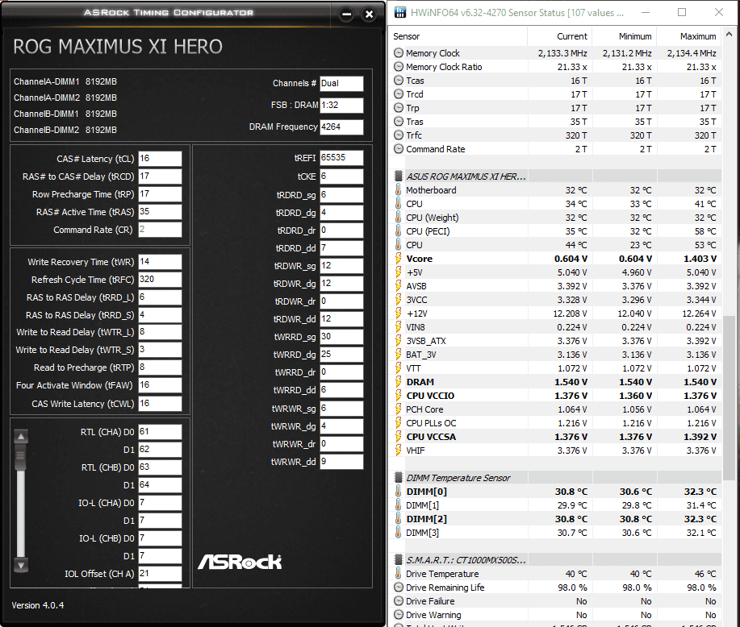Click the PCH Core voltage icon

click(399, 409)
